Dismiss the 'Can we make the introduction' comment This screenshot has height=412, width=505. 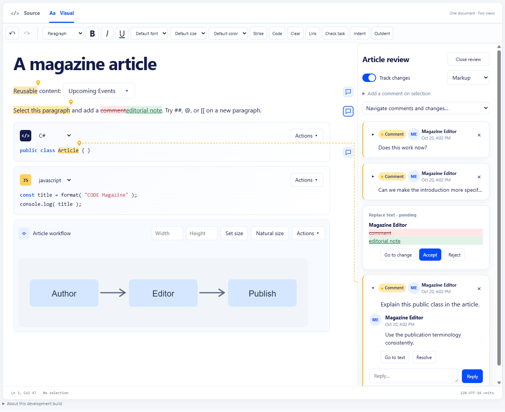479,177
